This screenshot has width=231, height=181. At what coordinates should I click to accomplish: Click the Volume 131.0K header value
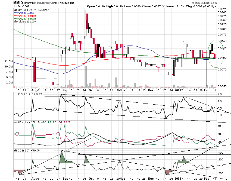click(173, 6)
